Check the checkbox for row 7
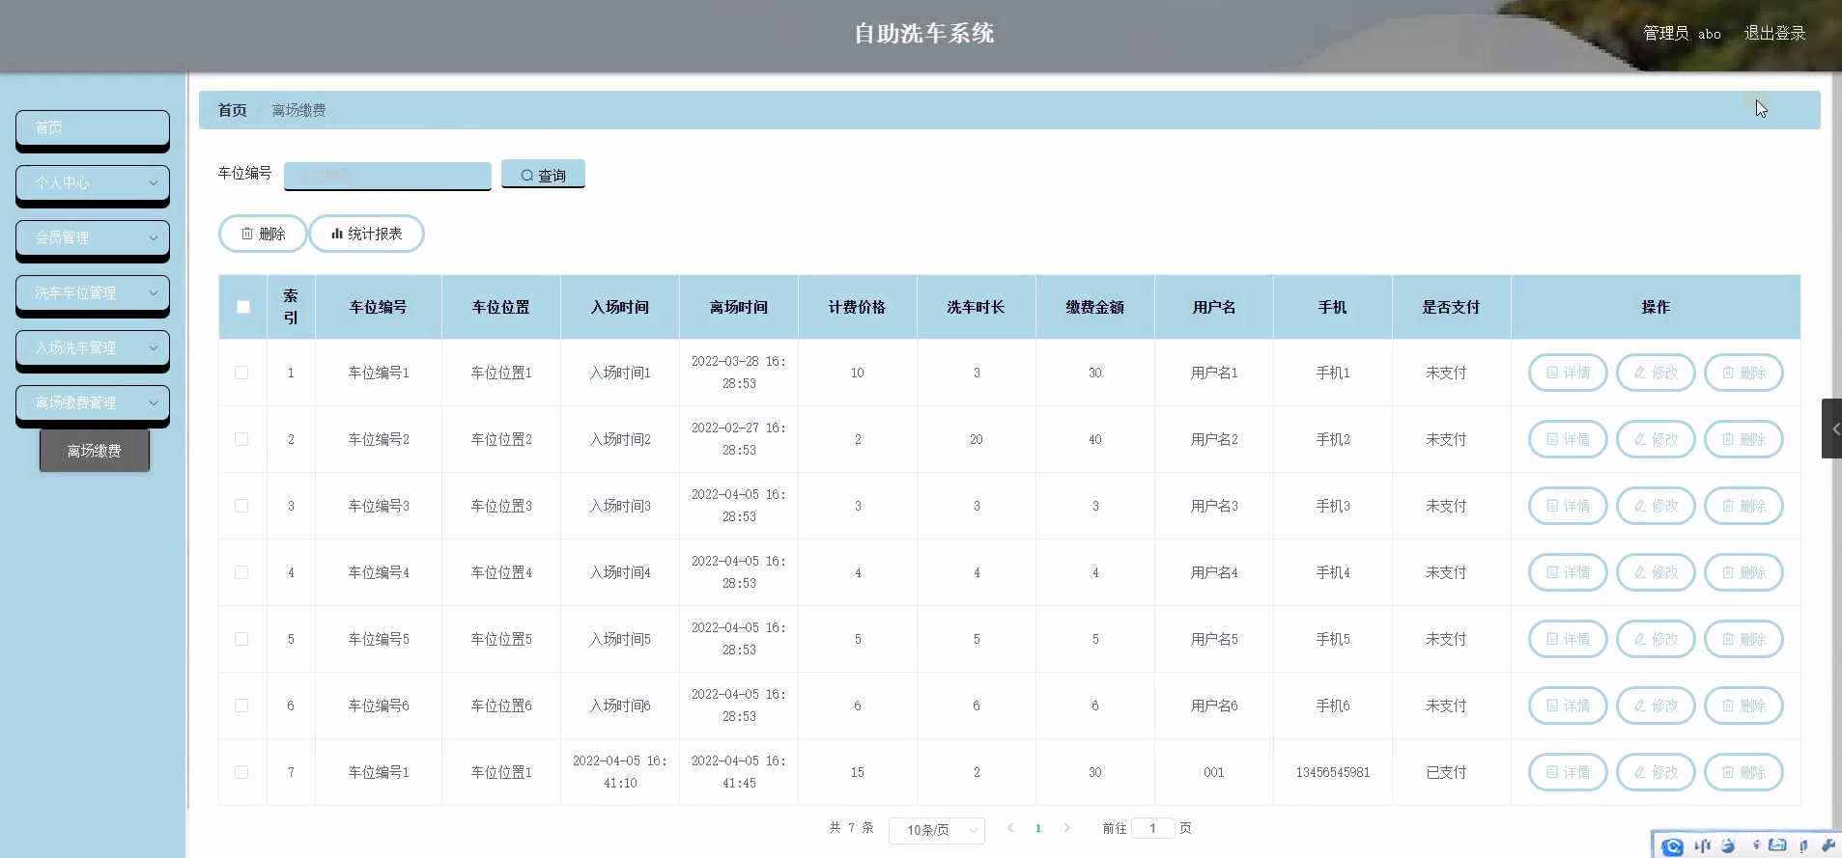This screenshot has width=1842, height=858. tap(241, 772)
